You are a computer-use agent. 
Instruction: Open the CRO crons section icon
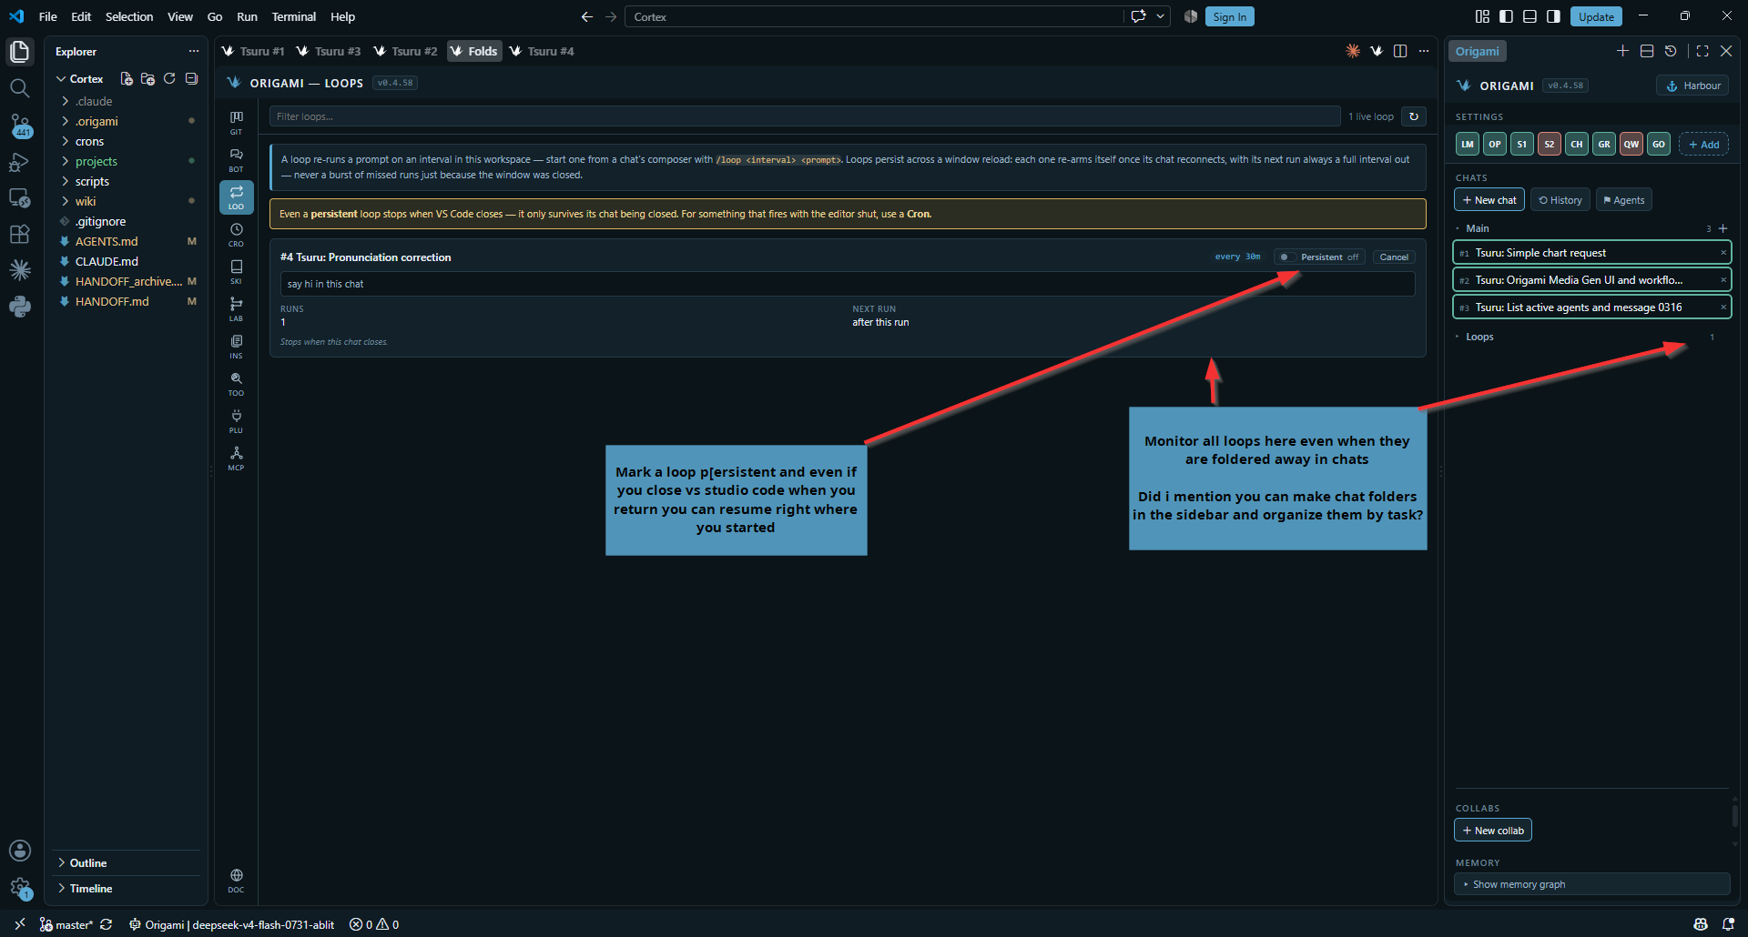236,235
